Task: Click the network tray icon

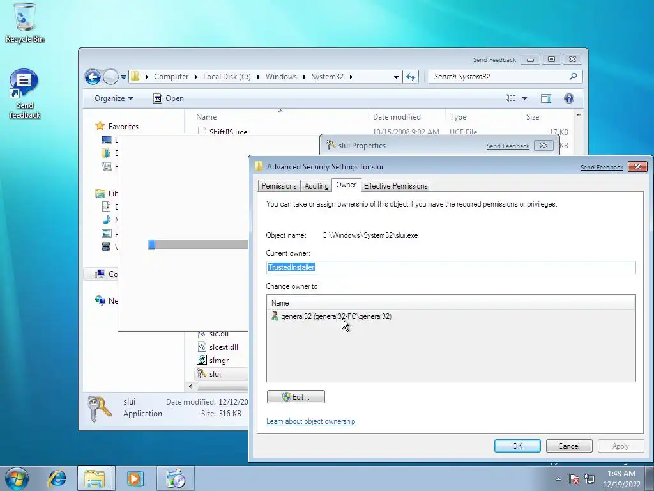Action: click(589, 479)
